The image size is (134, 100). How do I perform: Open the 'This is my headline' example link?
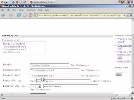click(x=14, y=44)
